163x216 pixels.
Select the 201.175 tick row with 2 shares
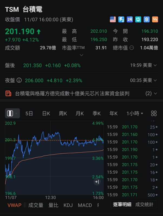133,187
